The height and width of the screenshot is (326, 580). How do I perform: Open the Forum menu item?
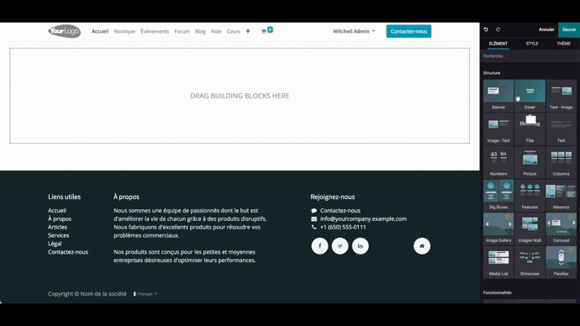point(182,31)
